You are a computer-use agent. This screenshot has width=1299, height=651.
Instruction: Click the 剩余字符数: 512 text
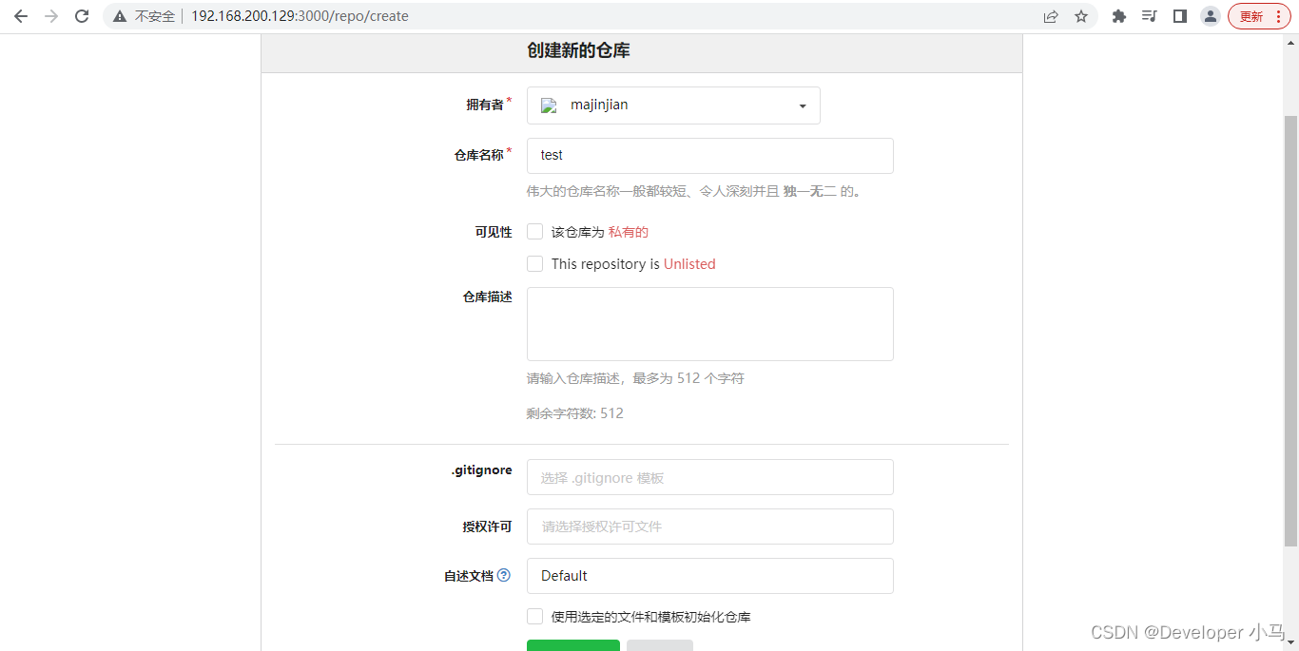pyautogui.click(x=575, y=413)
